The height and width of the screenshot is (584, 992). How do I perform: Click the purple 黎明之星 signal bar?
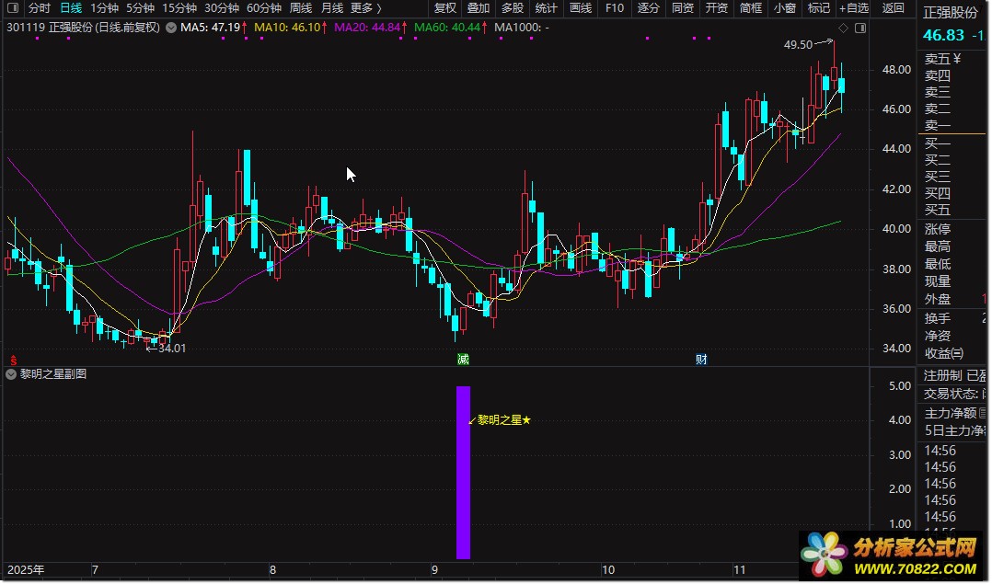point(463,472)
